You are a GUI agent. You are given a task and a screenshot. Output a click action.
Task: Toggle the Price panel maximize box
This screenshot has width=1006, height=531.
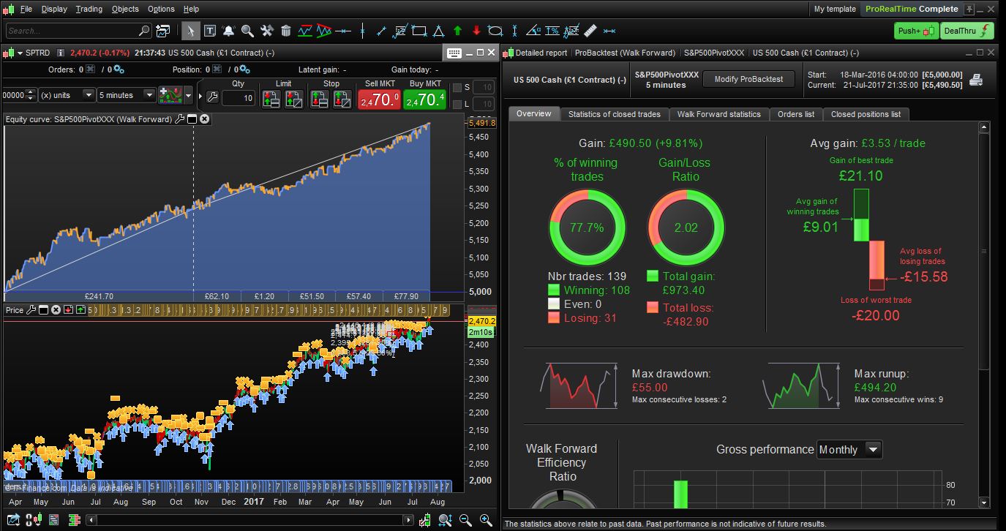(x=43, y=310)
